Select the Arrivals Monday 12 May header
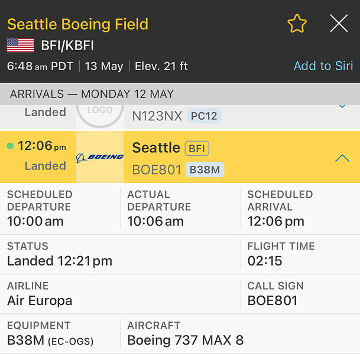360x354 pixels. click(92, 94)
